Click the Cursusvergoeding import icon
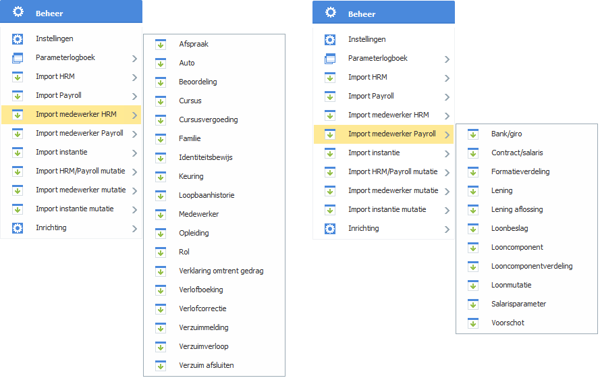This screenshot has width=600, height=378. point(161,119)
